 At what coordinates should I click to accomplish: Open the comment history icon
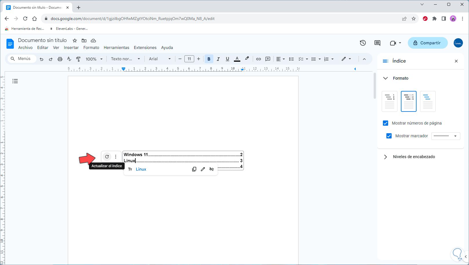(377, 43)
